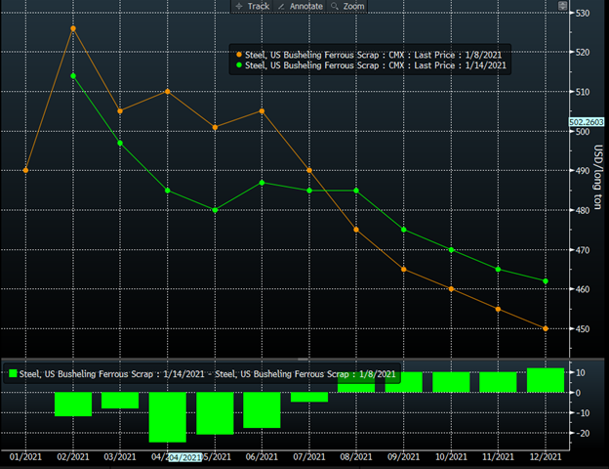The width and height of the screenshot is (609, 469).
Task: Click the green dot for 1/14/2021 legend
Action: coord(238,65)
